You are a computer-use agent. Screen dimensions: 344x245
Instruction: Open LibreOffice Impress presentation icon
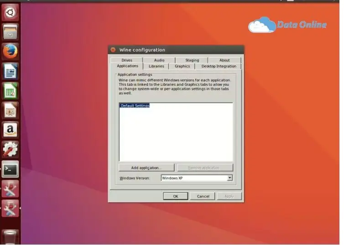[x=10, y=110]
